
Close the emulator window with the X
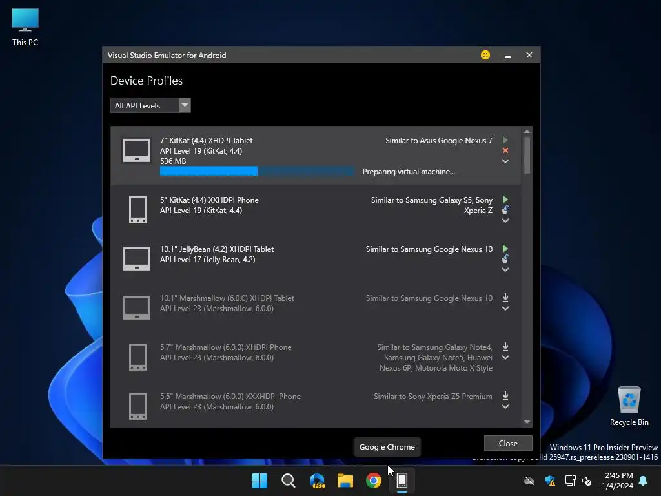point(529,56)
